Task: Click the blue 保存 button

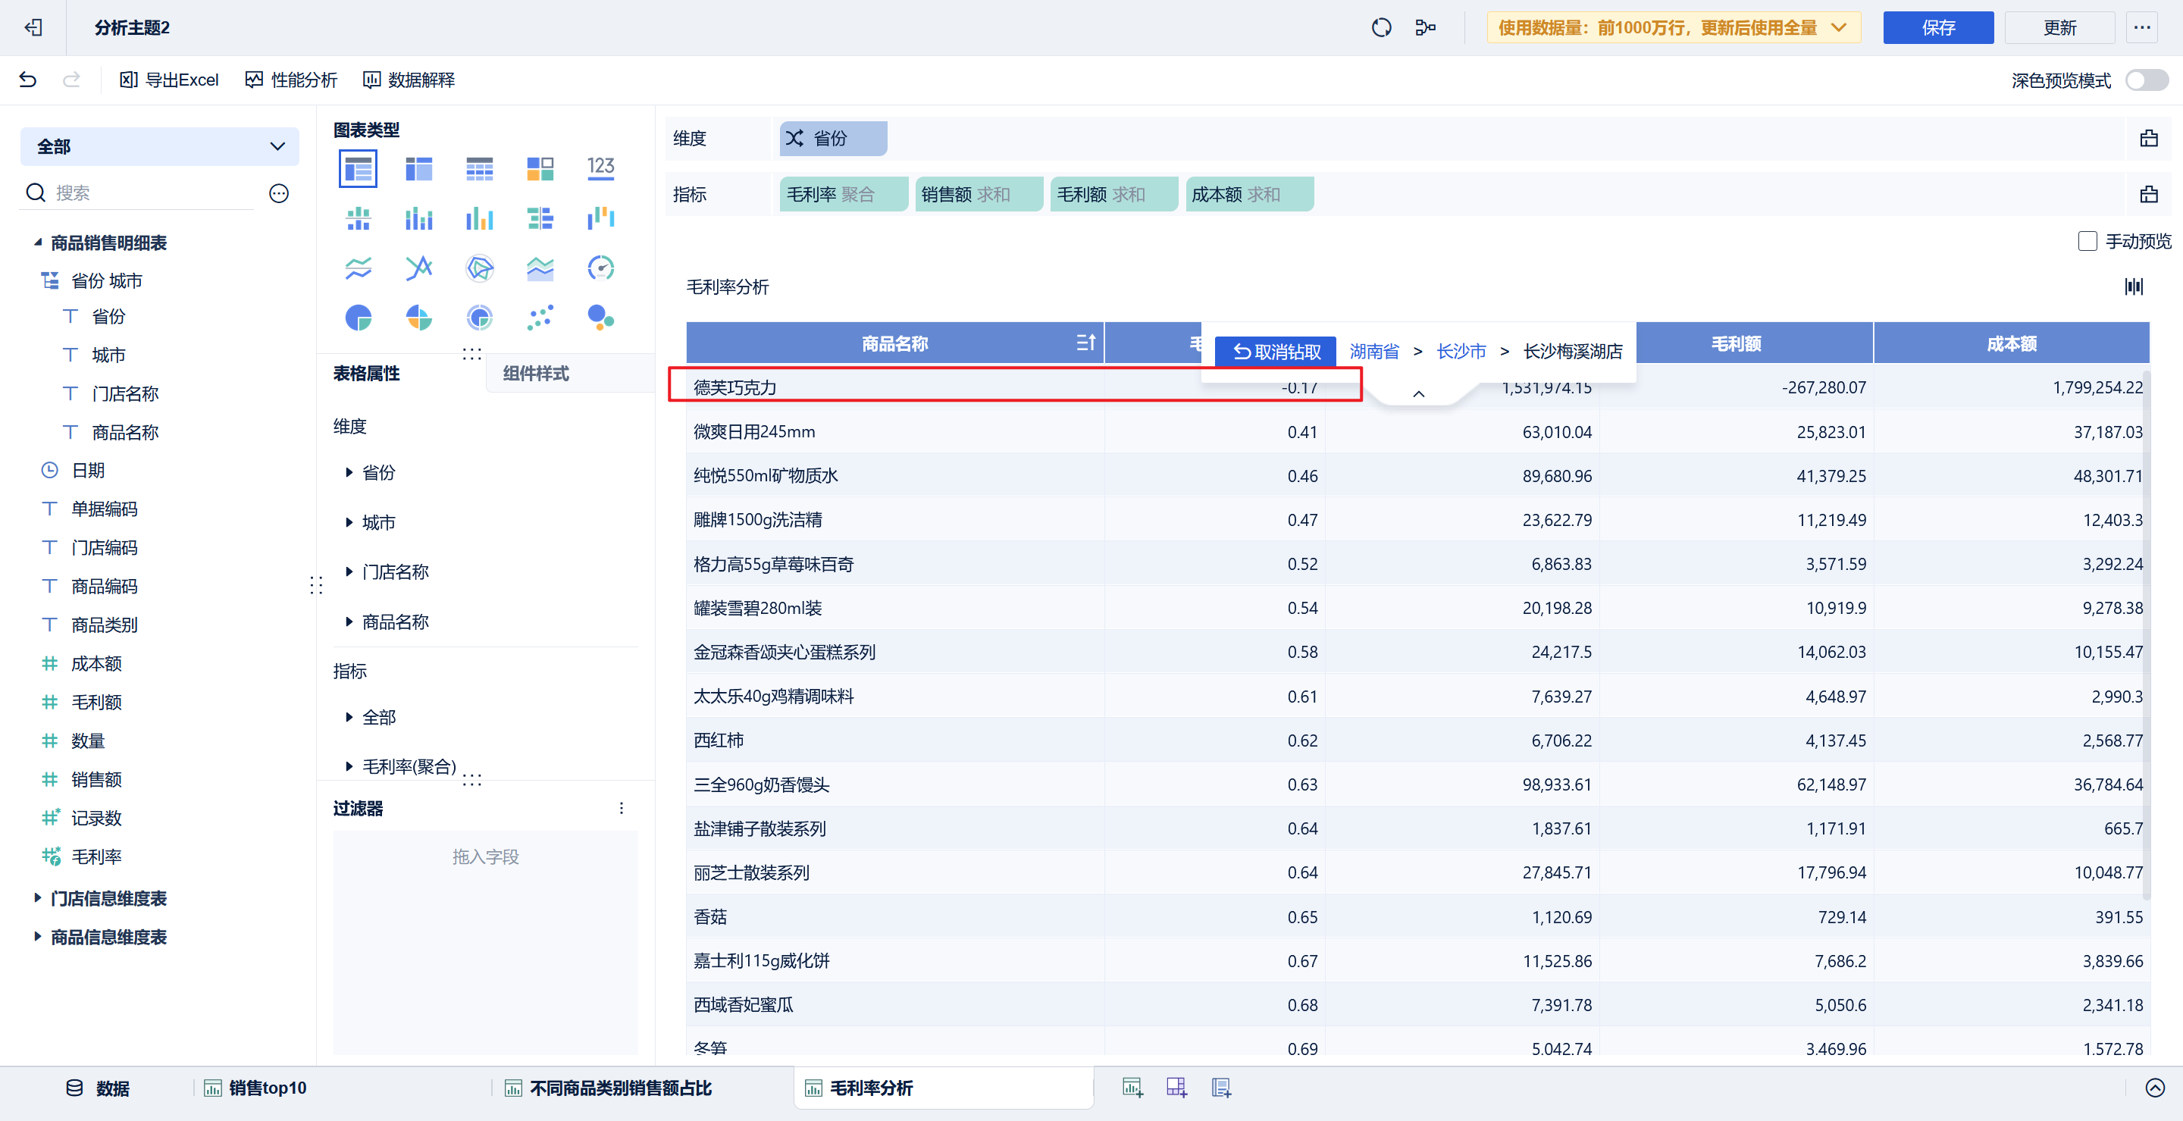Action: (x=1937, y=28)
